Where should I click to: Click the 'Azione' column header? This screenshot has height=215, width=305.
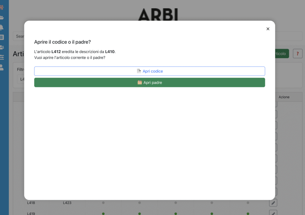[x=284, y=97]
